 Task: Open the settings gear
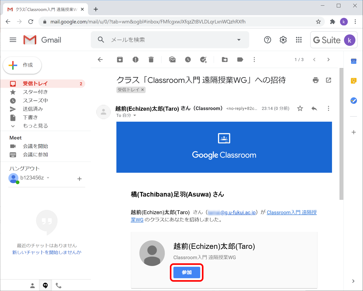(x=283, y=40)
